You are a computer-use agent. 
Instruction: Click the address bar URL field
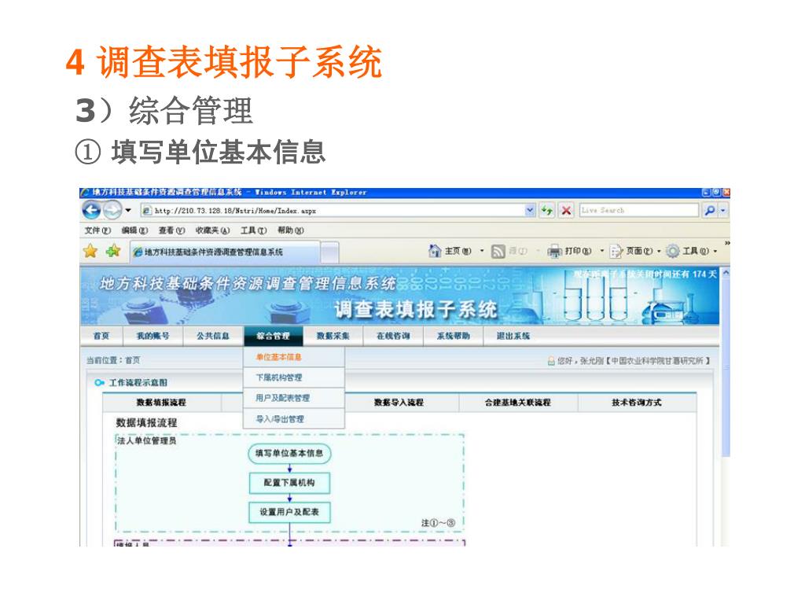coord(333,211)
